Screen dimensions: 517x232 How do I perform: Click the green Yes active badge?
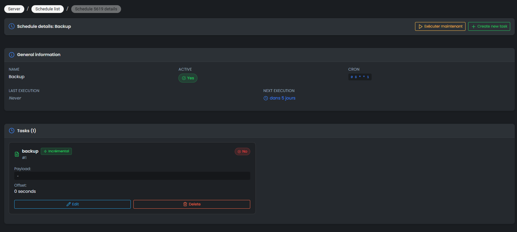[x=188, y=78]
